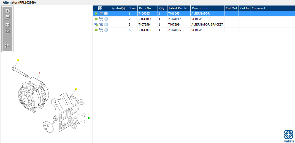Select red callout 1 on the alternator
This screenshot has height=143, width=295.
39,73
